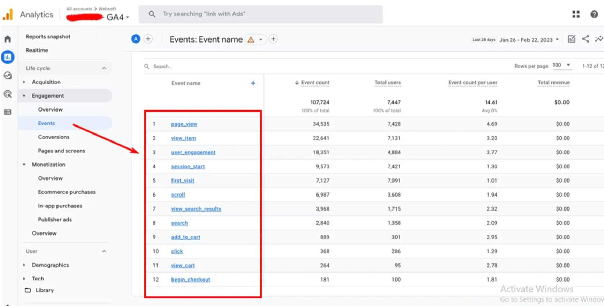Click the Google apps grid icon
This screenshot has height=306, width=604.
[x=576, y=14]
